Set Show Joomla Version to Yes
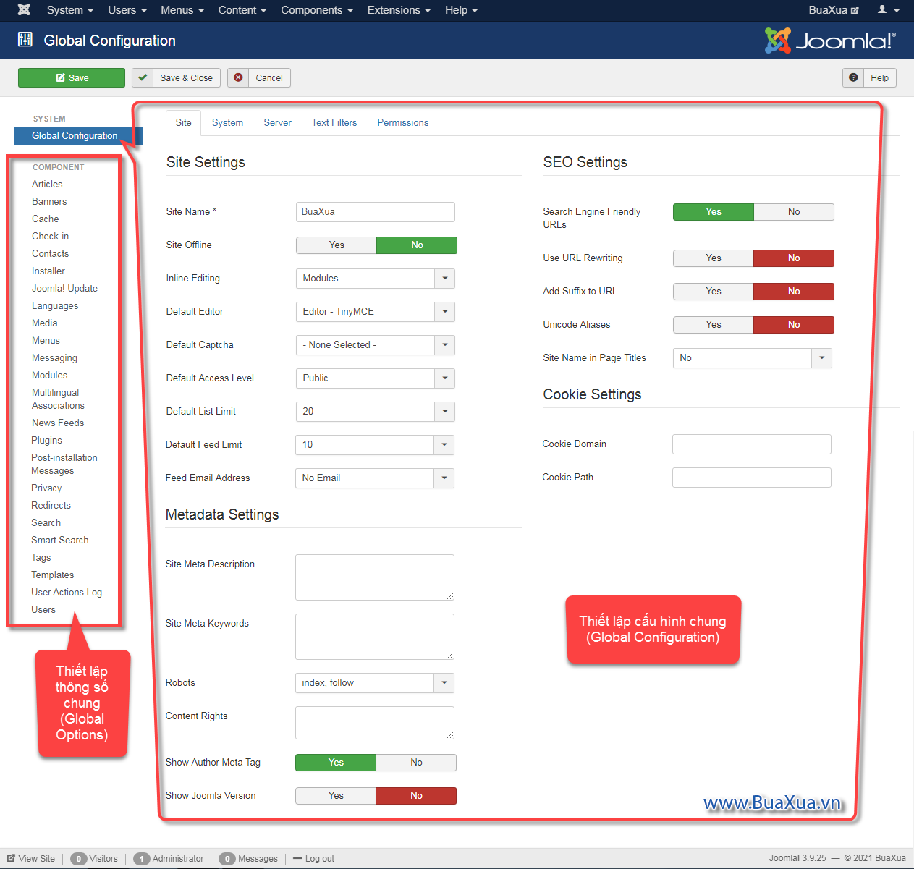The width and height of the screenshot is (914, 869). pyautogui.click(x=336, y=796)
